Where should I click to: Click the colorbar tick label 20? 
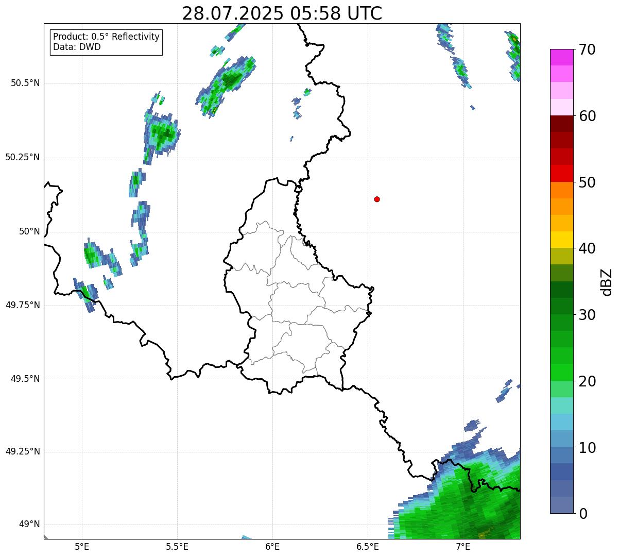coord(587,381)
